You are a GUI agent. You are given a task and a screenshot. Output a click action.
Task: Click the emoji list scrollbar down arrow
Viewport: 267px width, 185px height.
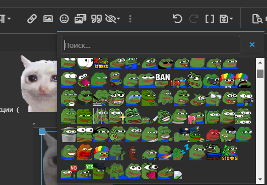tap(260, 179)
